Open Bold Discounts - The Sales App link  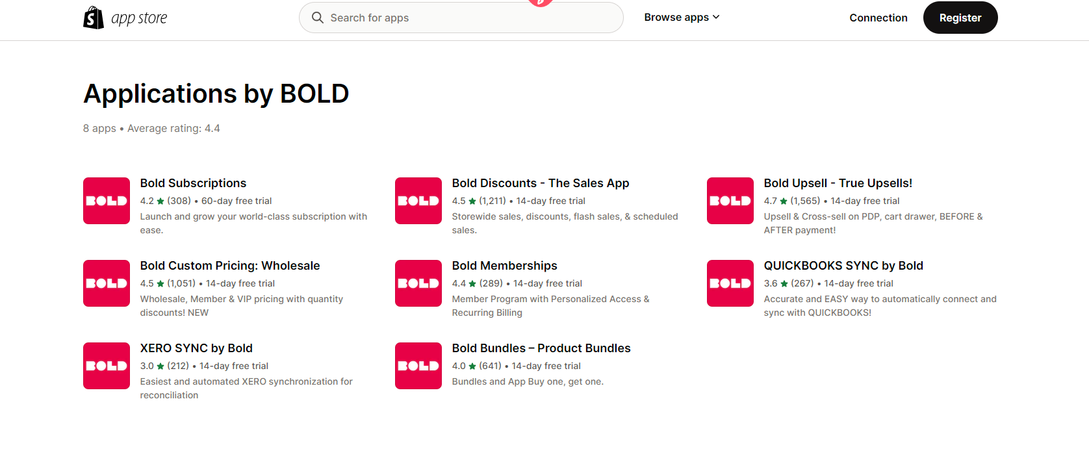pyautogui.click(x=541, y=183)
